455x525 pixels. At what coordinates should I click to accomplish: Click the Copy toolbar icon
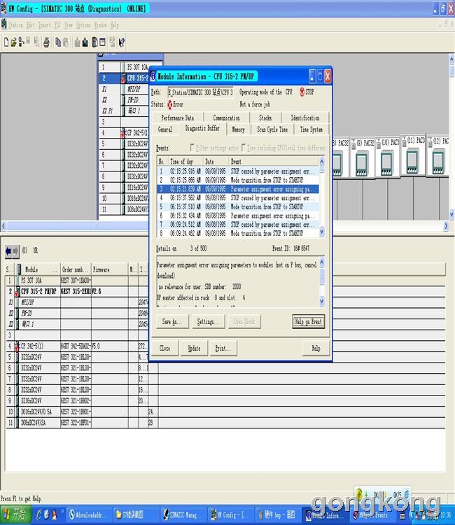[58, 42]
